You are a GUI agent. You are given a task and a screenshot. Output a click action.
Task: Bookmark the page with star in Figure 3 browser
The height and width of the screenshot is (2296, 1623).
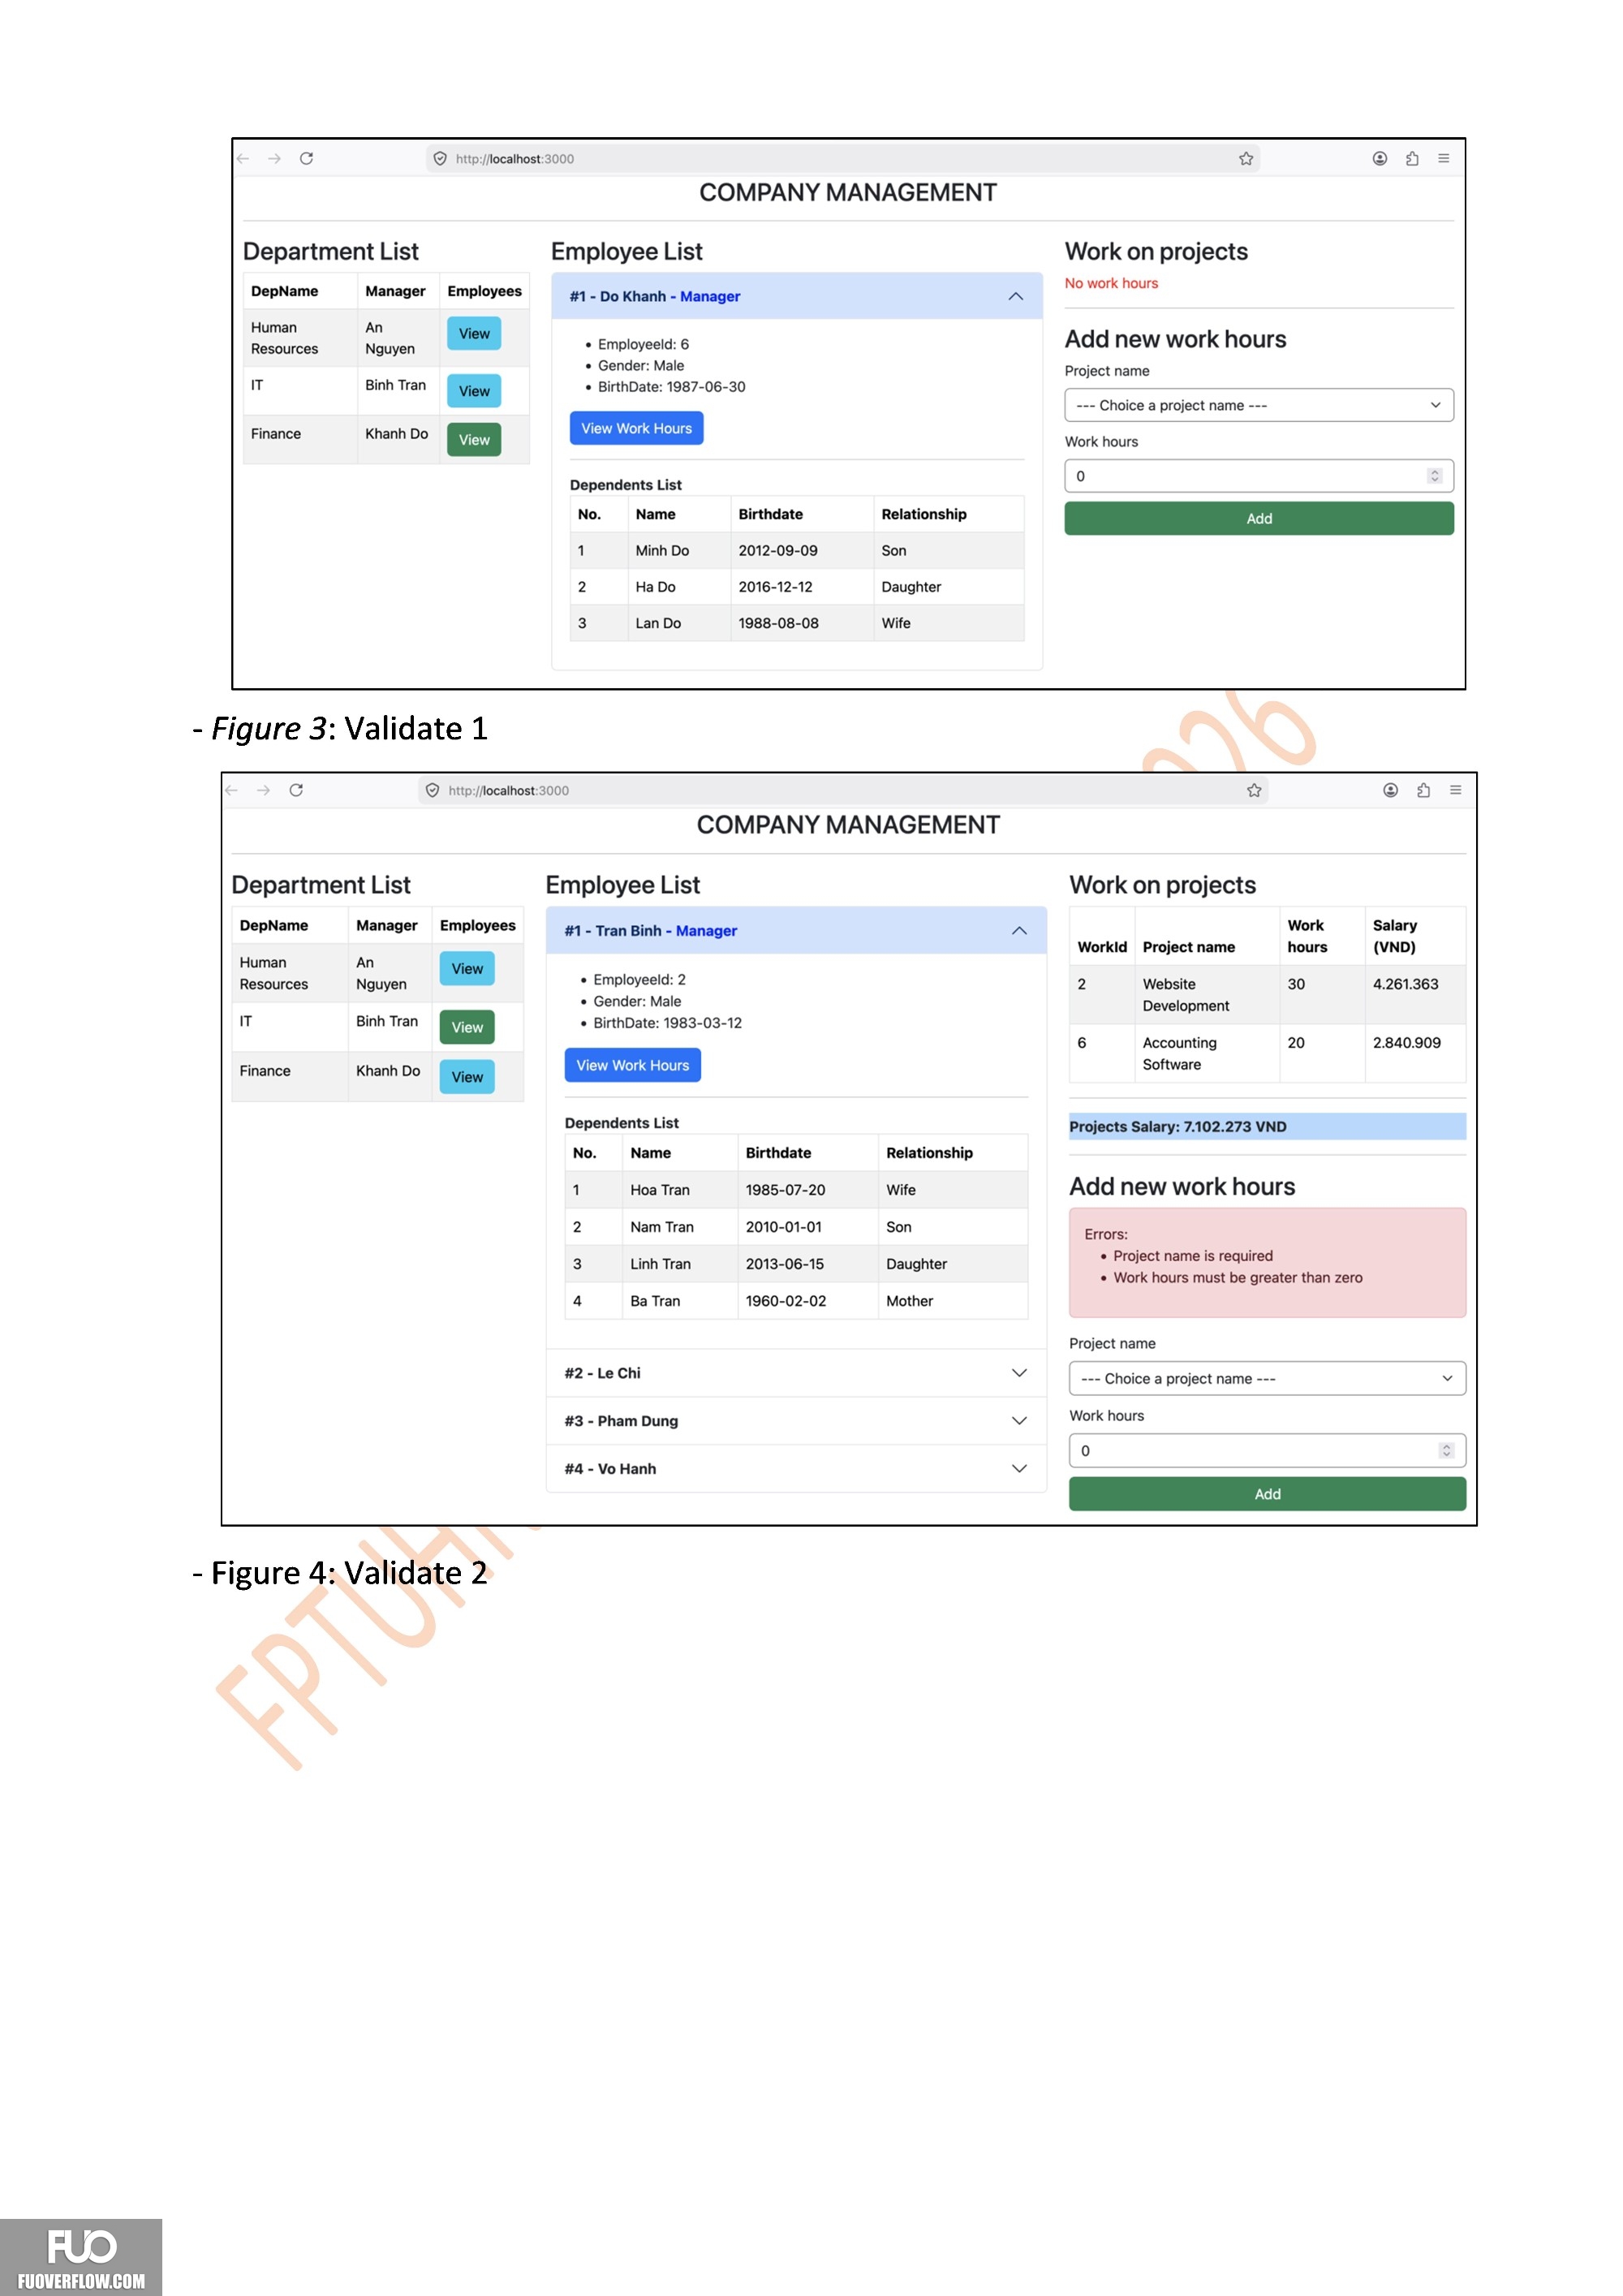[x=1246, y=158]
